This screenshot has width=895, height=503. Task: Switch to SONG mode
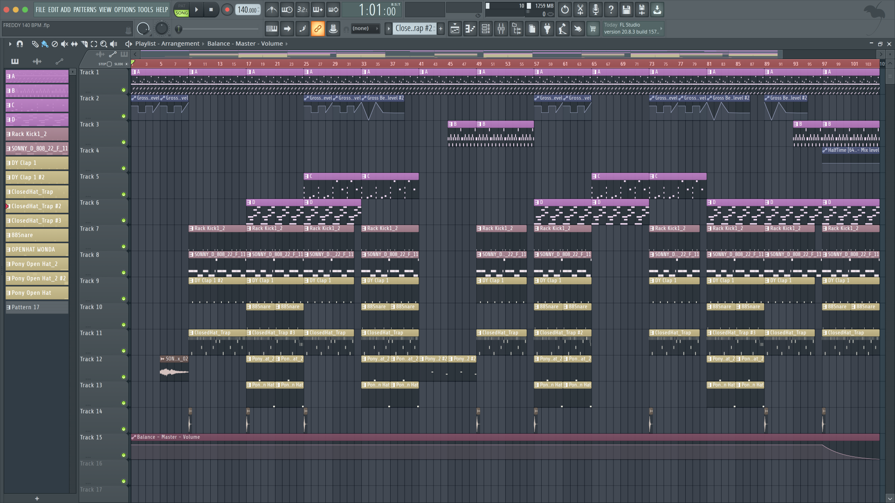(x=181, y=13)
